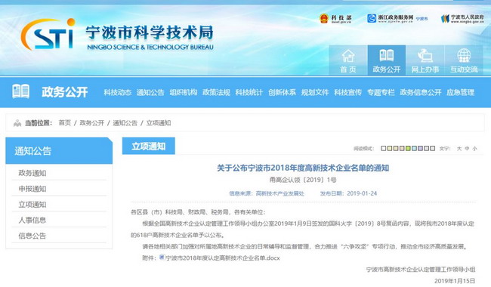Screen dimensions: 491x287
Task: Go to 科技宣传 section
Action: [347, 92]
